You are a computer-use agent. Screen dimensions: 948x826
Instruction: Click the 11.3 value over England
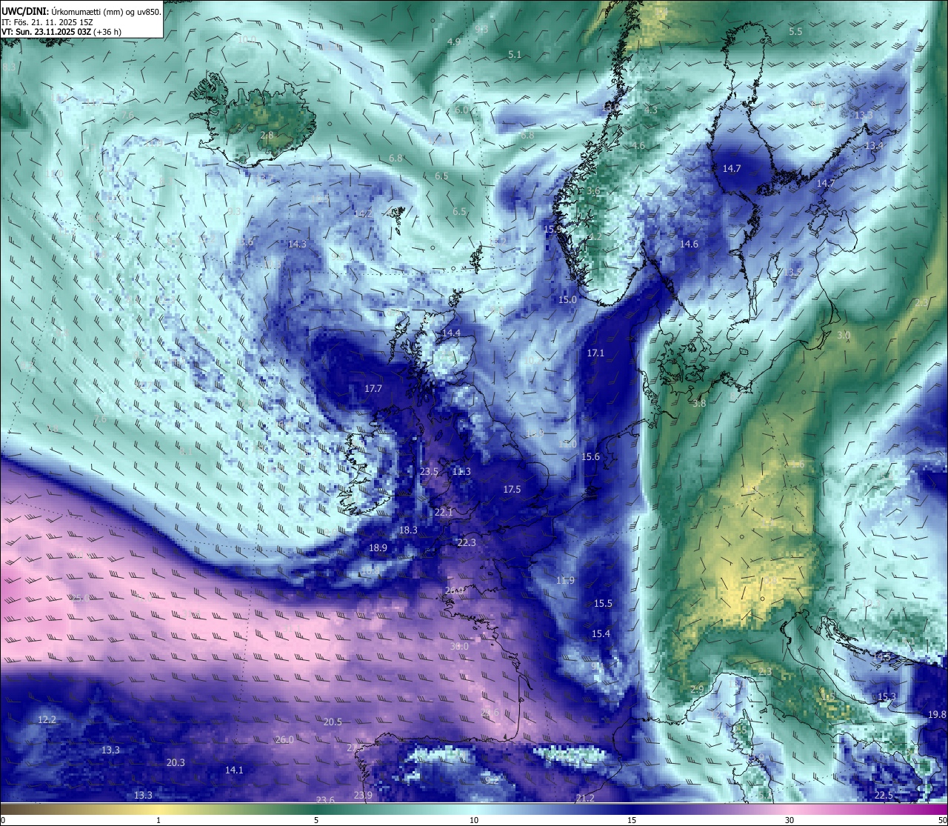point(461,472)
